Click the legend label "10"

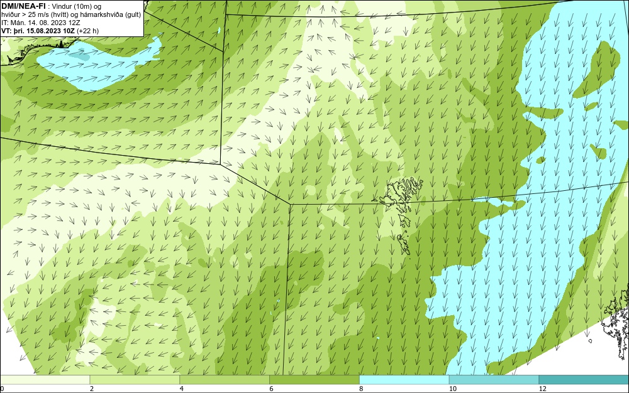tap(453, 389)
